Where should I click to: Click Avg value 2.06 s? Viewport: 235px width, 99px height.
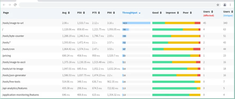click(x=65, y=23)
